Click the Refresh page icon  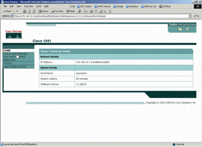[x=29, y=11]
